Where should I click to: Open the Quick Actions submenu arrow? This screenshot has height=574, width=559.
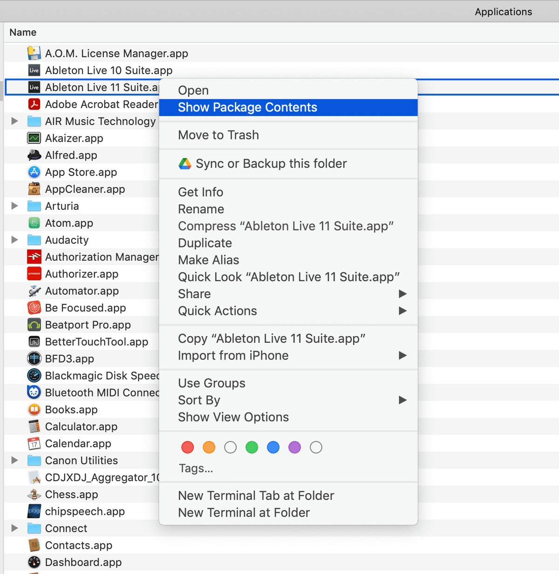(x=403, y=311)
